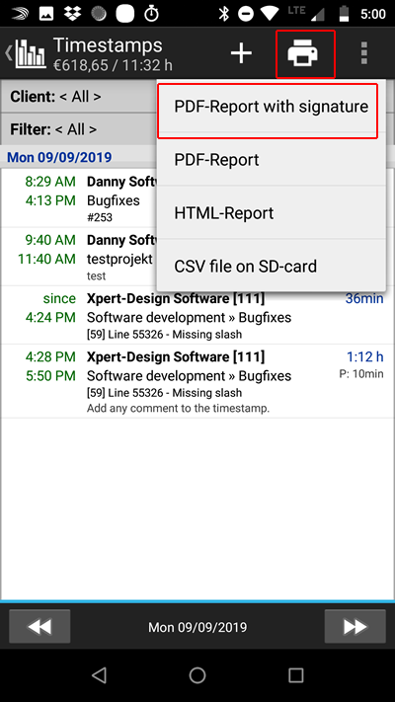Add a new timestamp with plus icon
The height and width of the screenshot is (702, 395).
coord(241,54)
